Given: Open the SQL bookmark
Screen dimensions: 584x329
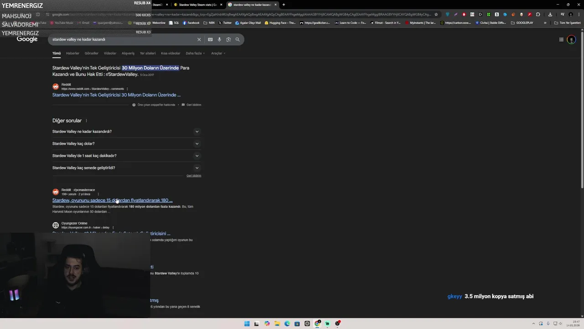Looking at the screenshot, I should click(174, 23).
